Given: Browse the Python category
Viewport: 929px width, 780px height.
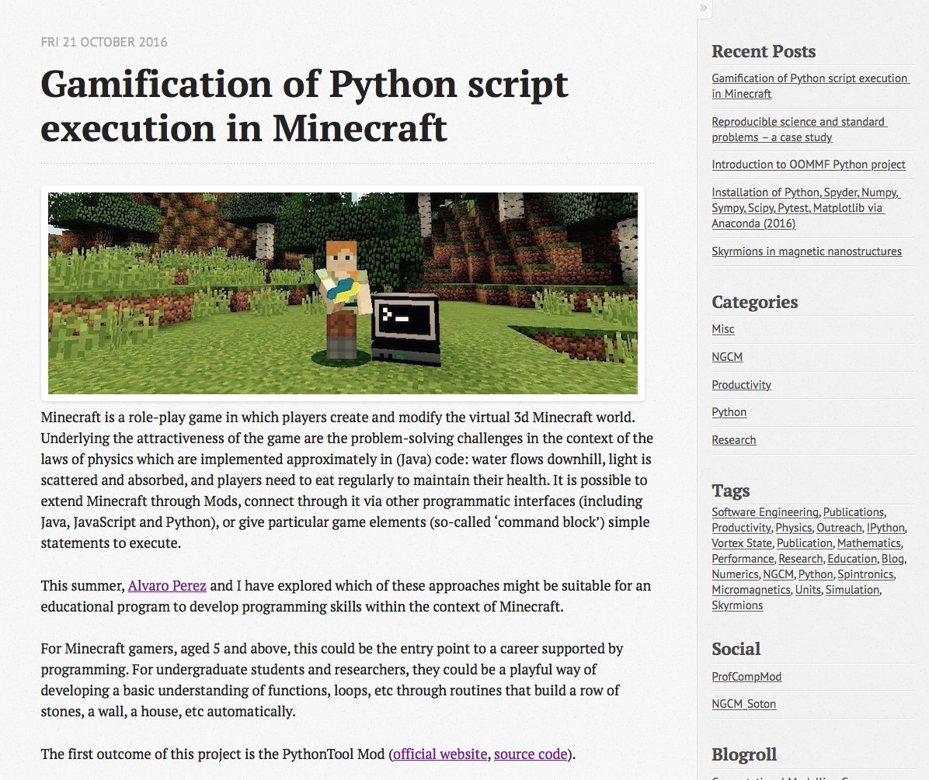Looking at the screenshot, I should pos(729,412).
